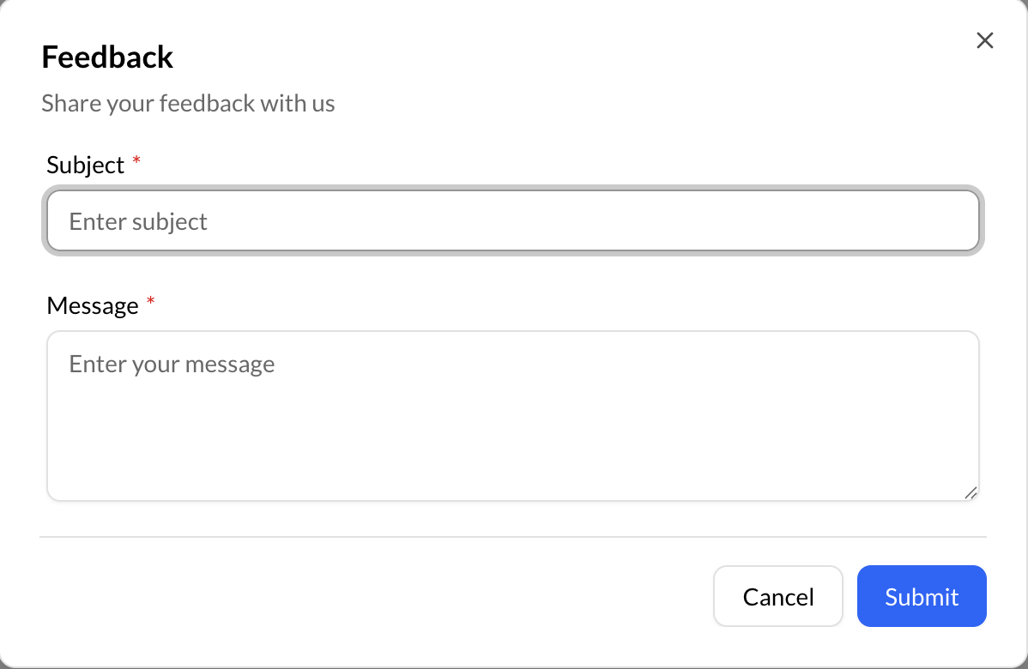Click the red asterisk next to Subject

136,161
